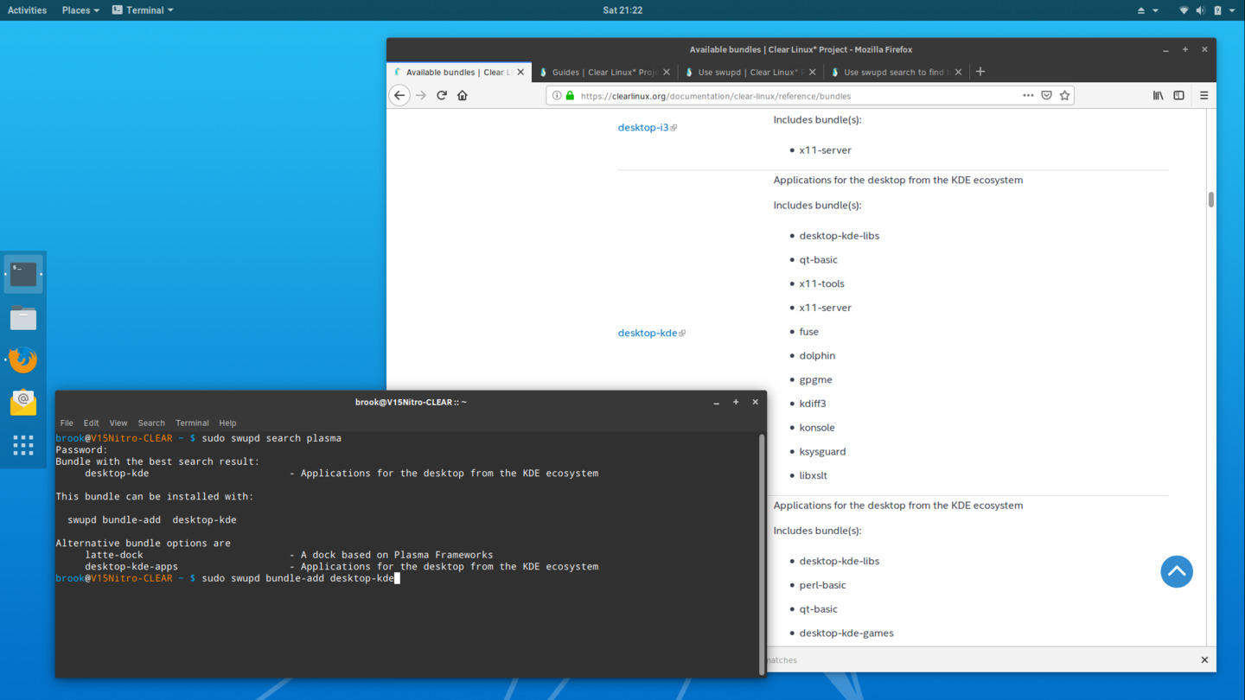
Task: Click 'perl-basic' list item
Action: tap(822, 585)
